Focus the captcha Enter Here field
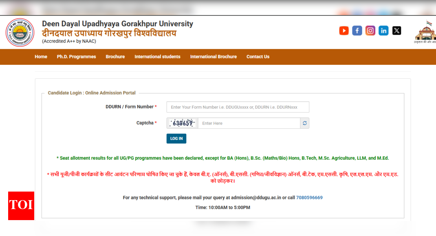436x236 pixels. [x=249, y=123]
